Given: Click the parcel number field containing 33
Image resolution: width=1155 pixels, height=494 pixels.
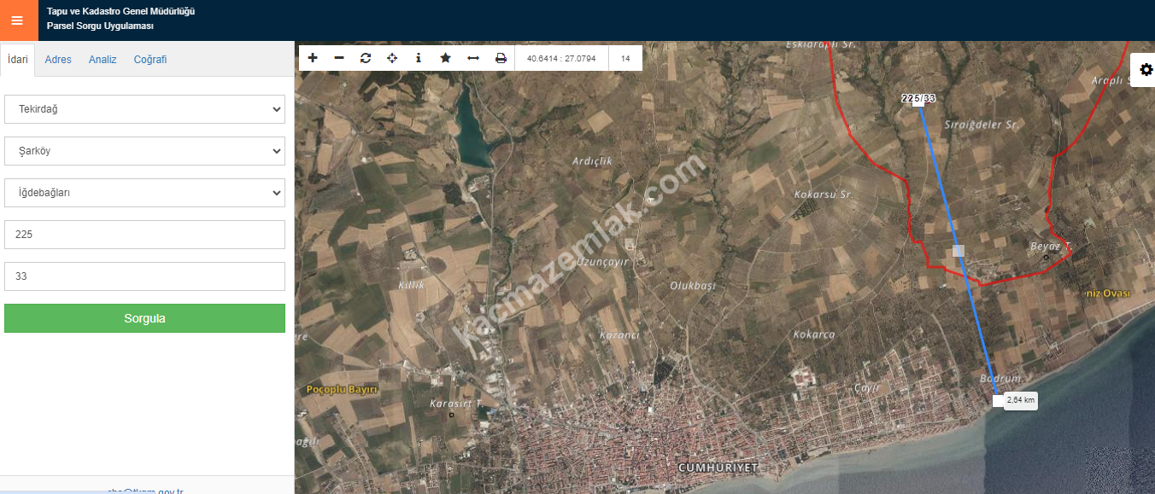Looking at the screenshot, I should [144, 276].
